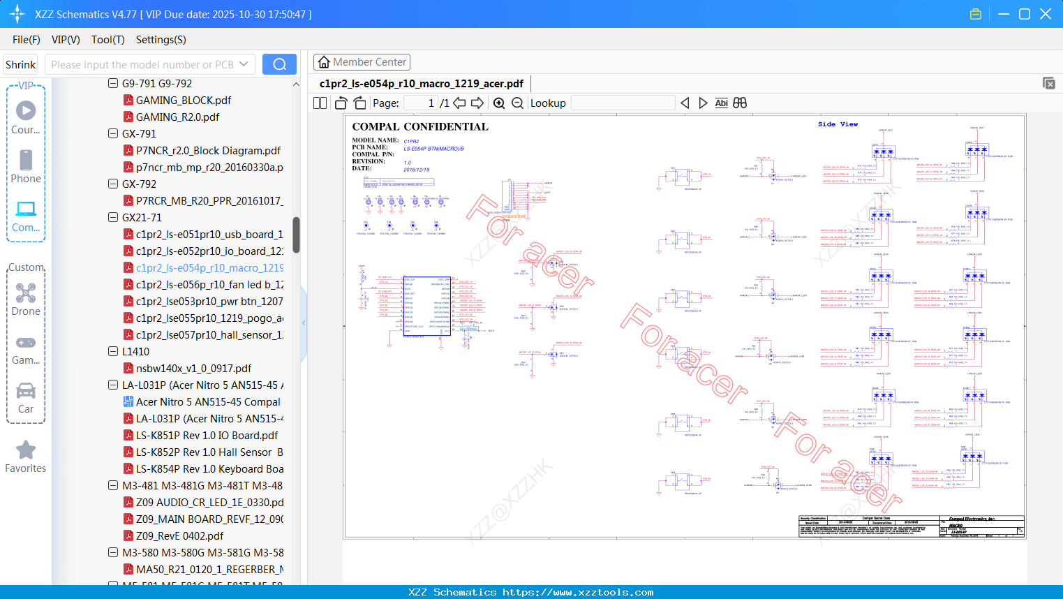Open the Tool(T) menu
Image resolution: width=1063 pixels, height=599 pixels.
108,40
